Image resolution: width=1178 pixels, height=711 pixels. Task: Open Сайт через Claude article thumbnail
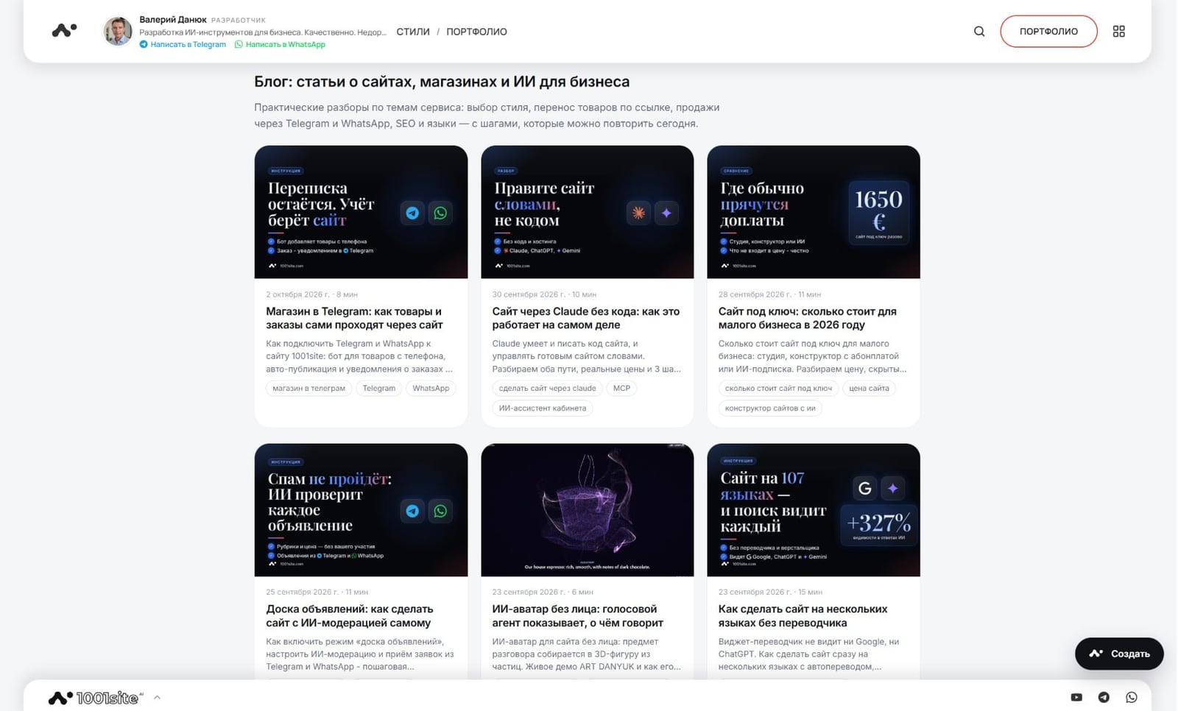click(587, 212)
